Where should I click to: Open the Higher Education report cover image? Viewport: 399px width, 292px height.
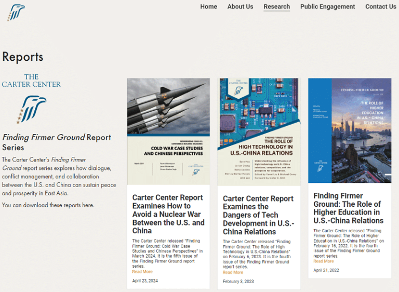[x=350, y=130]
